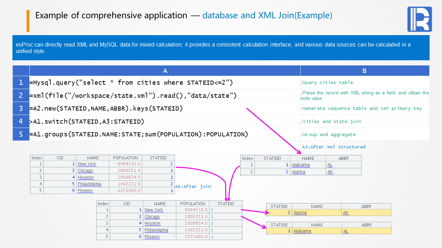
Task: Click the 'A4:After join' label
Action: 193,187
